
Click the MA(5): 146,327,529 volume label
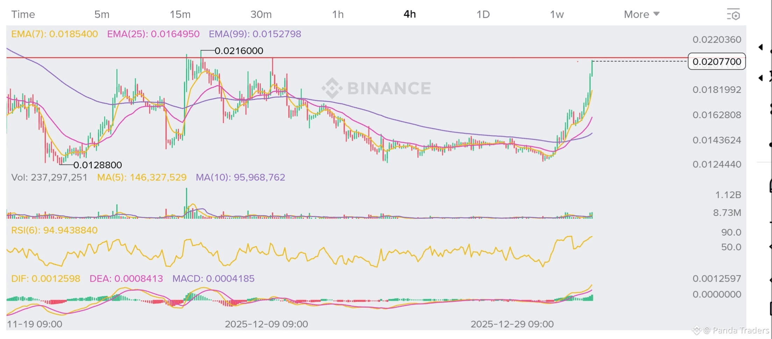tap(142, 177)
